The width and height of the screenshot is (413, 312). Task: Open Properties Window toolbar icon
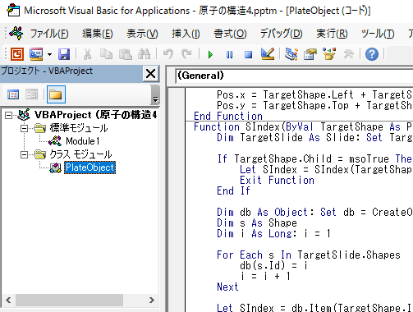tap(310, 54)
